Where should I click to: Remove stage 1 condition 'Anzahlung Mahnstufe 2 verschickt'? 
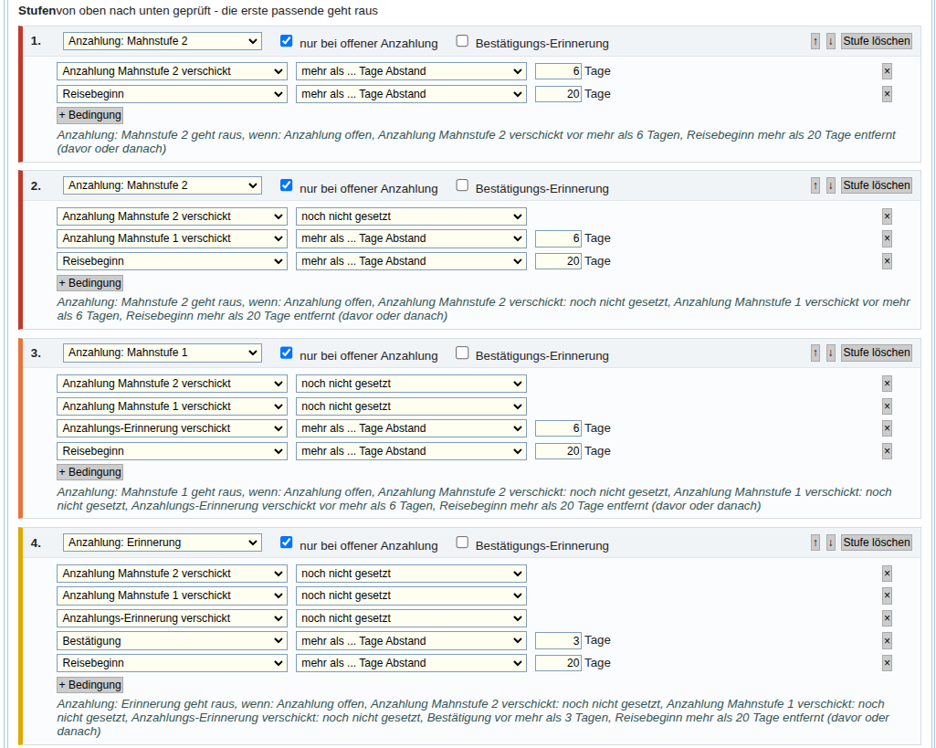pos(887,71)
